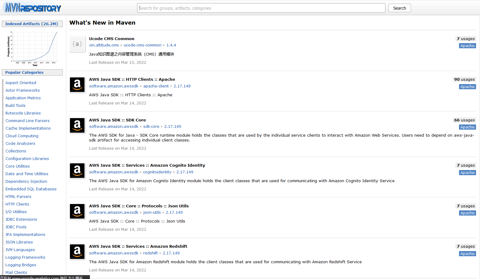Open AWS Java SDK SDK Core title

click(x=117, y=120)
